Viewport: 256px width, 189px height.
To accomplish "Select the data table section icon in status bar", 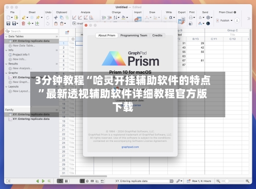I will [82, 181].
